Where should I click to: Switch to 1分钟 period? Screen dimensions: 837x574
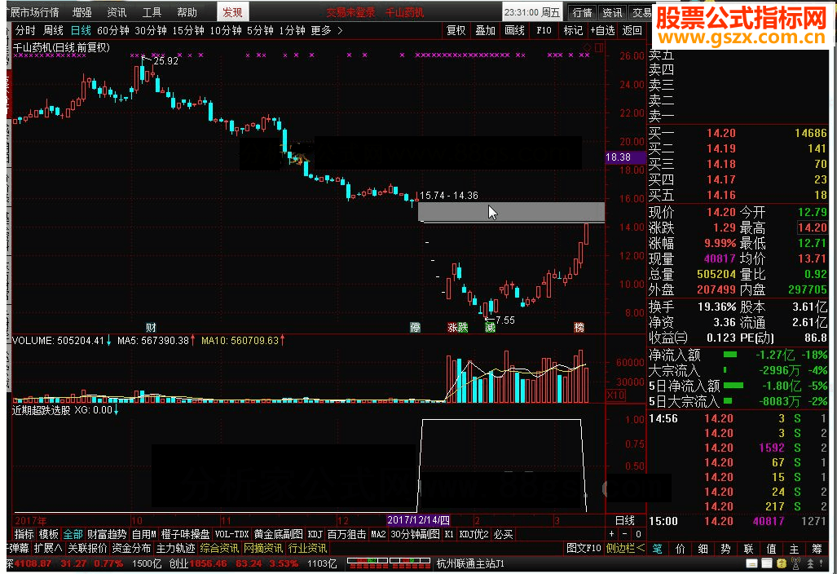pyautogui.click(x=292, y=30)
